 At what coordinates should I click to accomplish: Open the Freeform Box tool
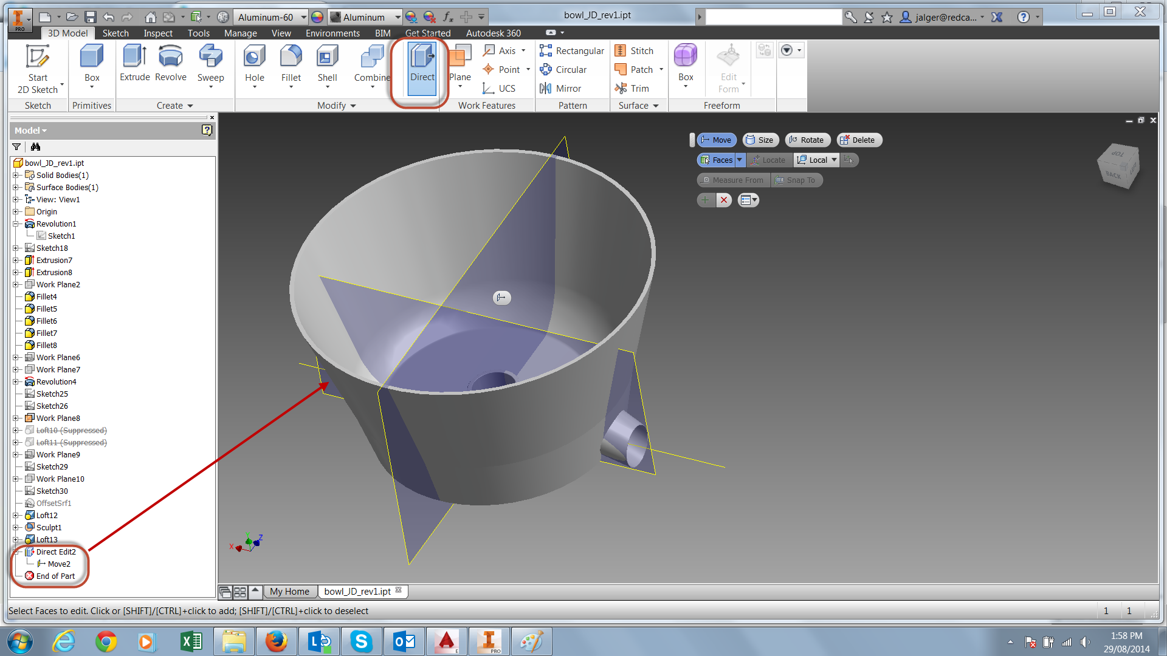(686, 66)
